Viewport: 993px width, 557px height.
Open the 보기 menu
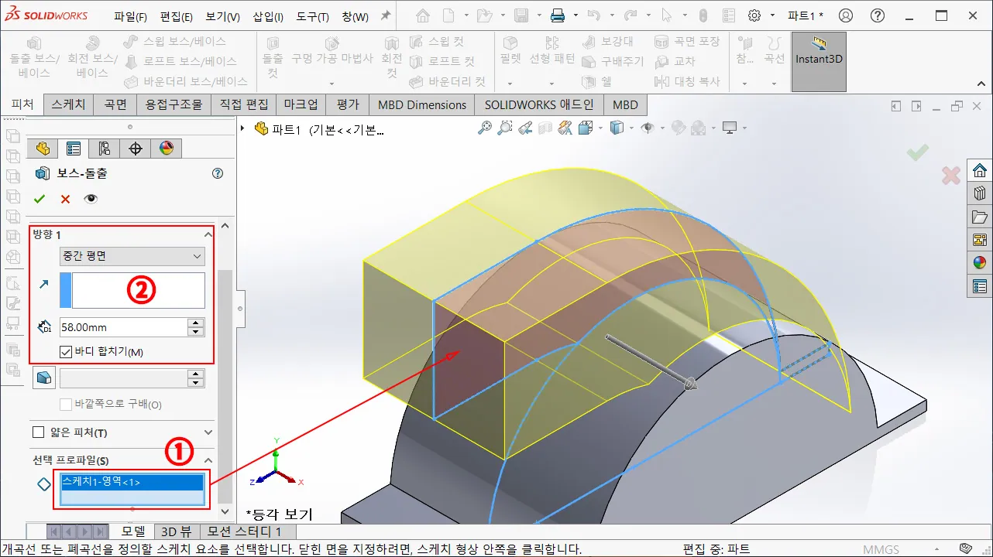pyautogui.click(x=223, y=16)
